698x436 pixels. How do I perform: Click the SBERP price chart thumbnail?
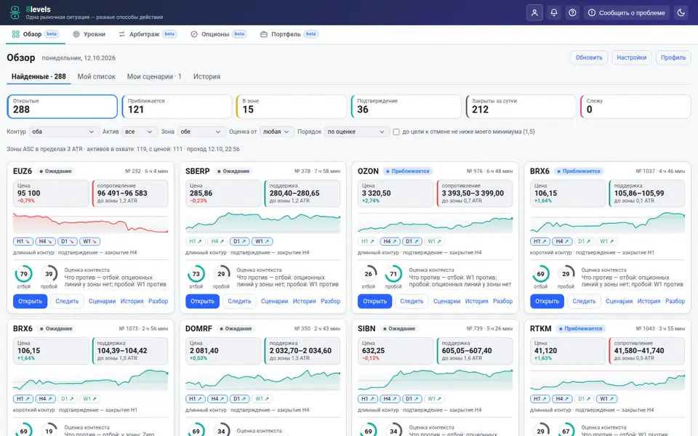pyautogui.click(x=262, y=222)
